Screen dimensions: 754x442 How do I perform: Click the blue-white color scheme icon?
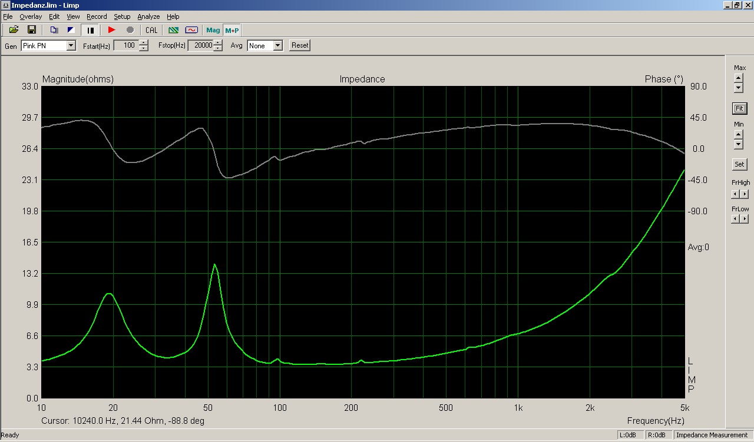[71, 30]
